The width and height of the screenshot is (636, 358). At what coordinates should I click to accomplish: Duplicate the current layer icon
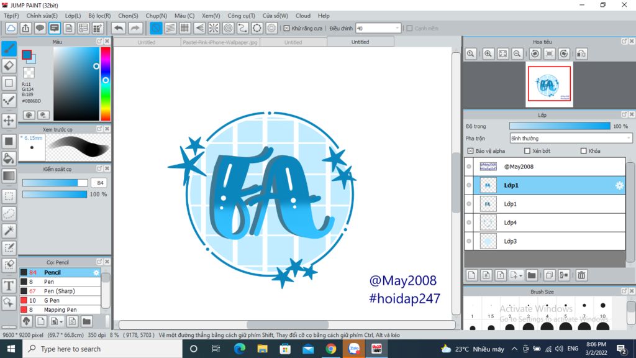(x=549, y=275)
